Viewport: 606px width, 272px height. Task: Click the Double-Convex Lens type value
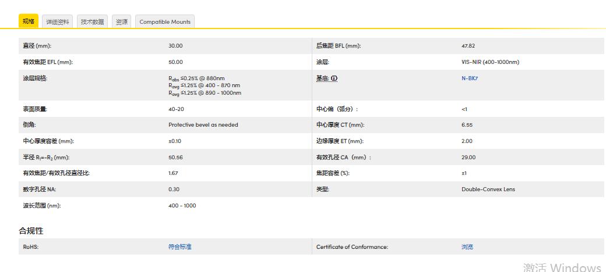coord(488,189)
